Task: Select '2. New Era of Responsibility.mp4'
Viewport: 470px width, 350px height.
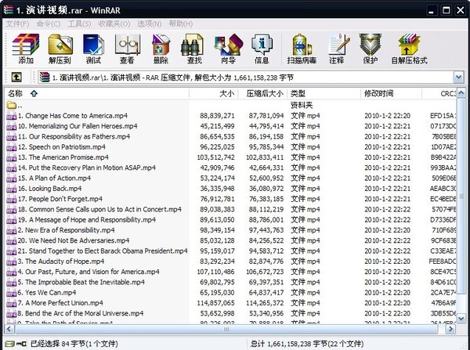Action: (66, 230)
